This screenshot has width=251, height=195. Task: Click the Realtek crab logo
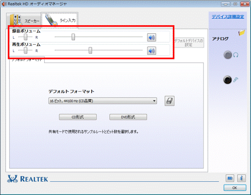coord(12,179)
